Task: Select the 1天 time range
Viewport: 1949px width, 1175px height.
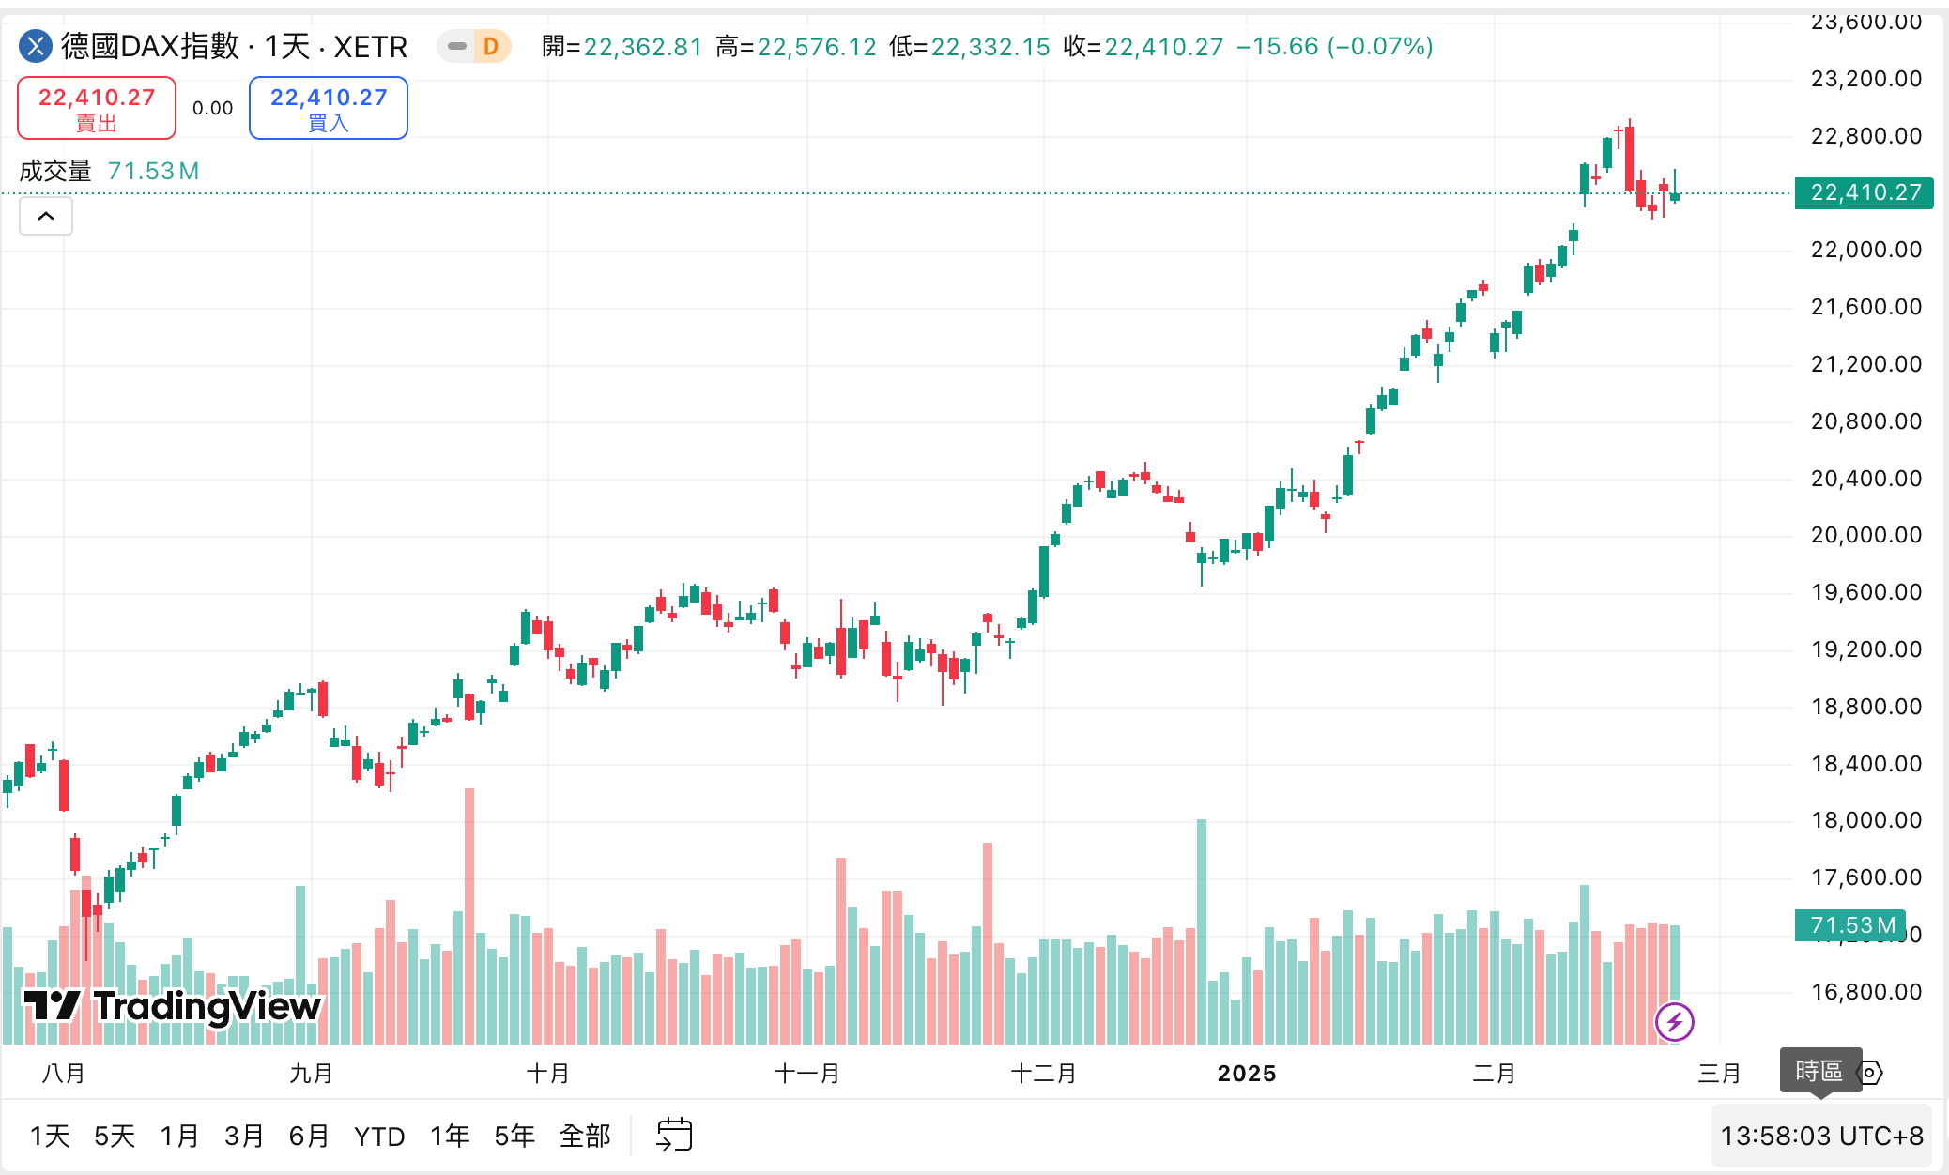Action: tap(50, 1136)
